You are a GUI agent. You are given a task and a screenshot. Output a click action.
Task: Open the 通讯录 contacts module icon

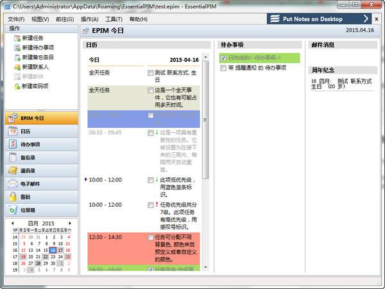(13, 171)
